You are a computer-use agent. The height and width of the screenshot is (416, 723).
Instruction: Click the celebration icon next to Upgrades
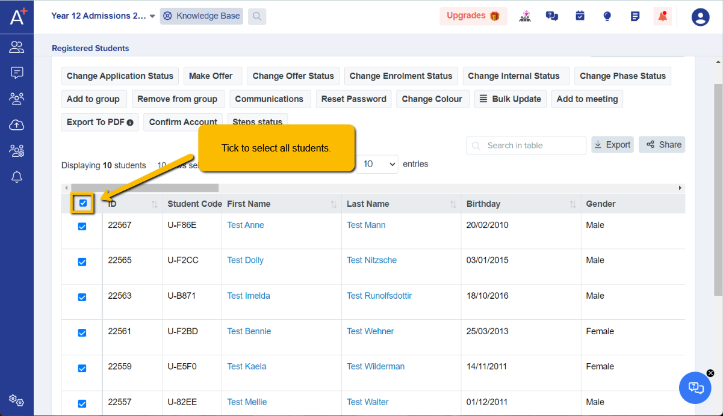[524, 16]
